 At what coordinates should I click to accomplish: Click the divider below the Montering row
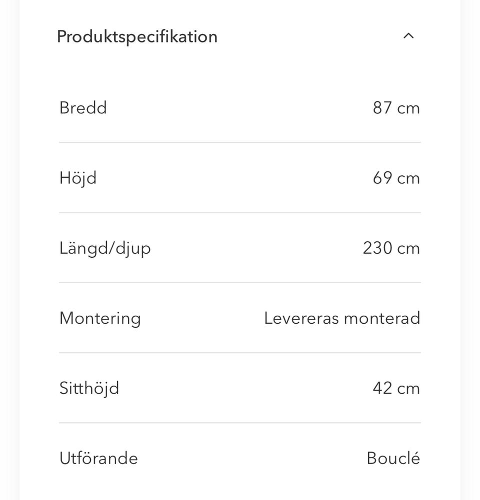point(240,353)
